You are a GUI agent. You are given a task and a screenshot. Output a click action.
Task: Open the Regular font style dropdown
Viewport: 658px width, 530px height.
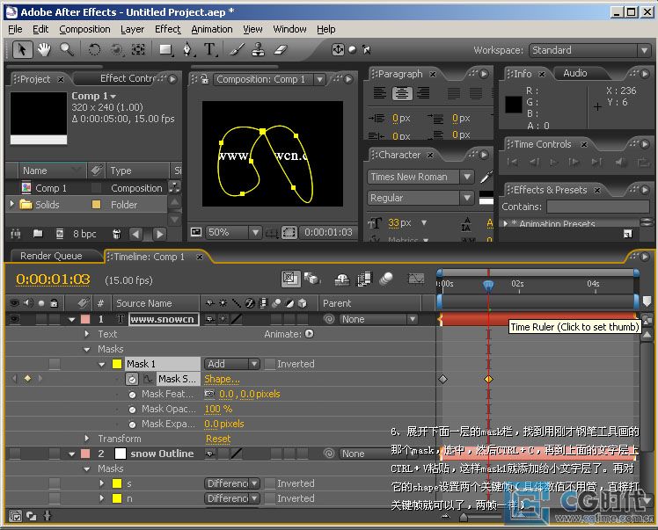(420, 198)
